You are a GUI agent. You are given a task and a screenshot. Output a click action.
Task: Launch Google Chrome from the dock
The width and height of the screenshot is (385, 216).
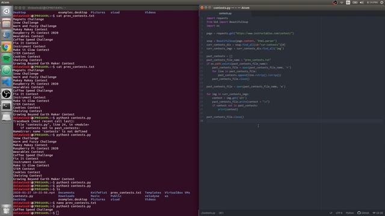click(x=7, y=47)
